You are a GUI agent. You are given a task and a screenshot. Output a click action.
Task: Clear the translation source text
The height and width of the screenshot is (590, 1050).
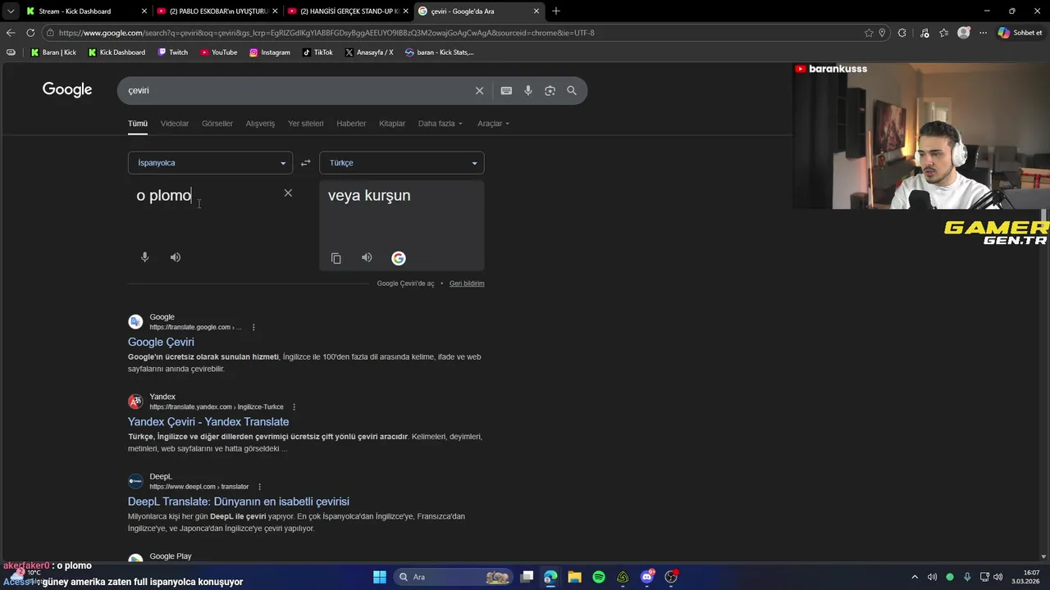tap(288, 193)
